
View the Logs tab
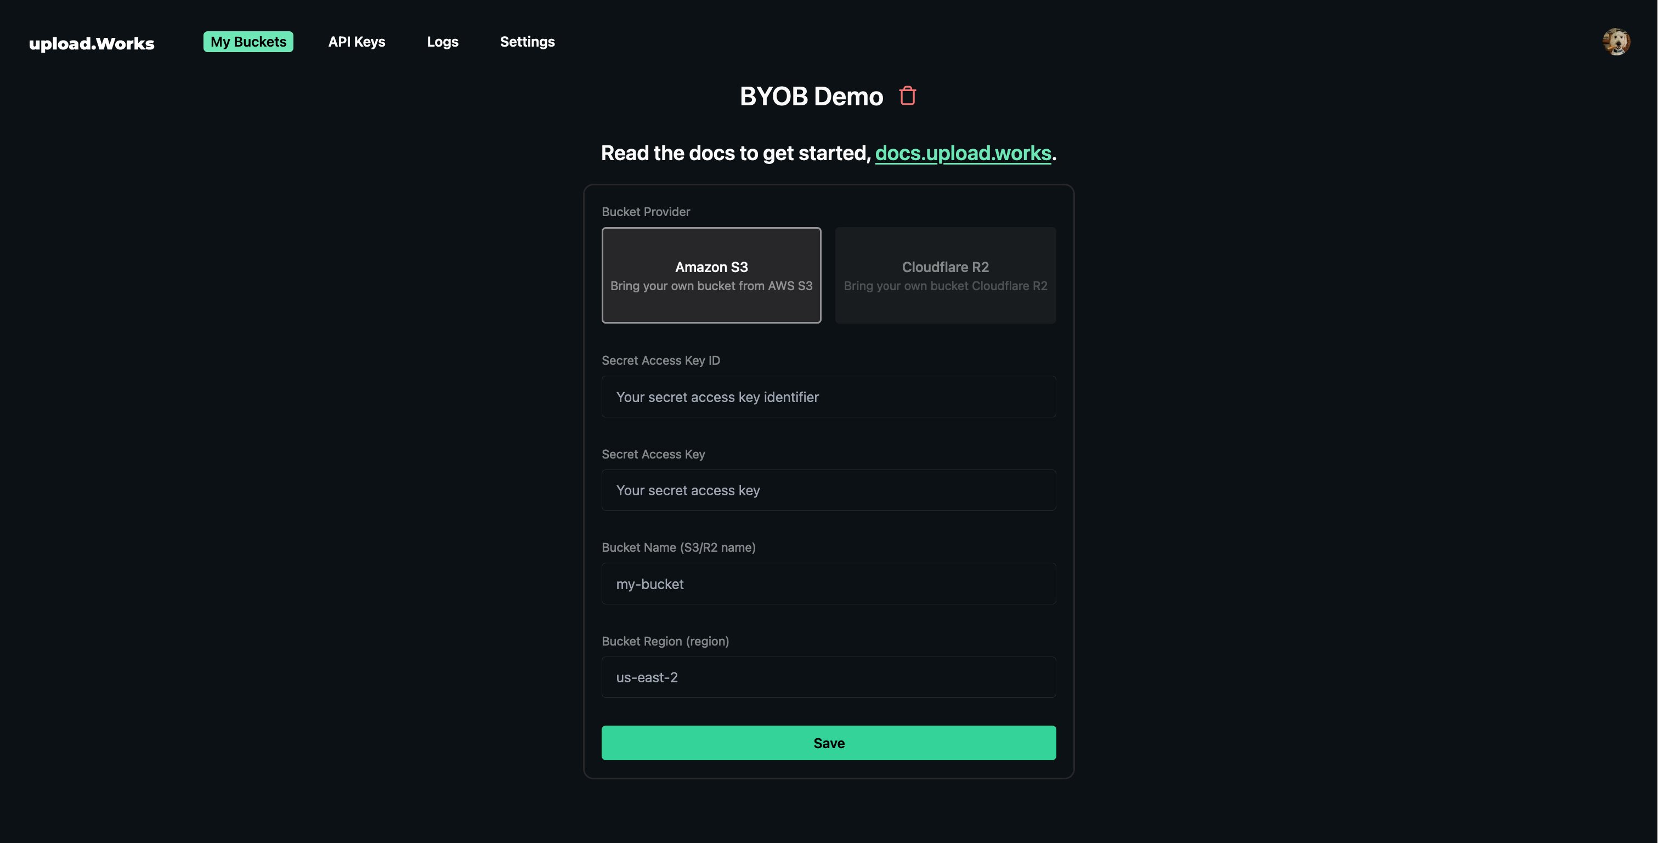[x=443, y=42]
